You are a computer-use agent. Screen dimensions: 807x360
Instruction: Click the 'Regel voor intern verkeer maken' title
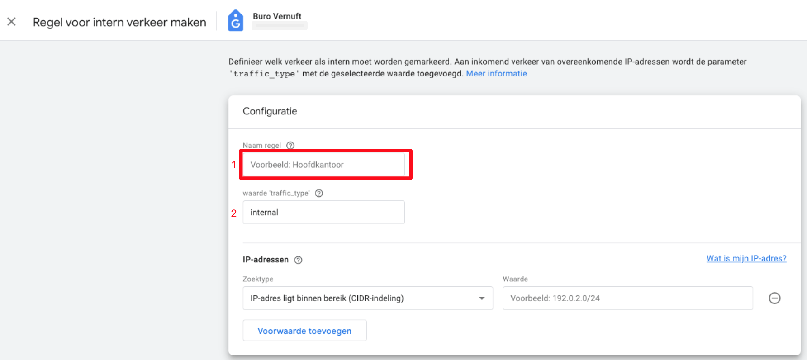tap(119, 22)
